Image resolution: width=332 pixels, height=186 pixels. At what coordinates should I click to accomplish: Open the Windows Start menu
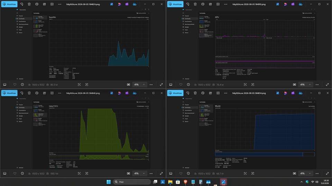(109, 182)
